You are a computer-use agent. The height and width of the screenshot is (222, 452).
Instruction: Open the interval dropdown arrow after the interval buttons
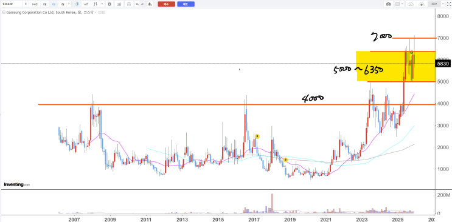[69, 4]
